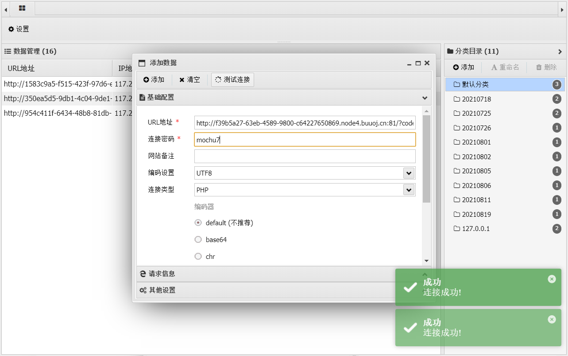Click 添加 plus icon in dialog toolbar
568x356 pixels.
154,80
